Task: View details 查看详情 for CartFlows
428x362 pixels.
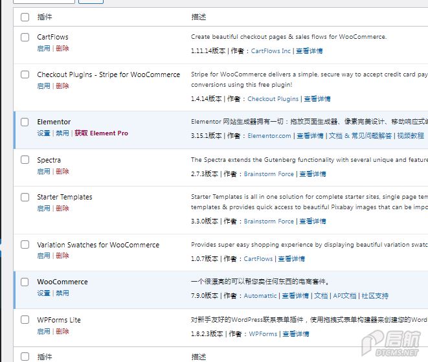Action: point(310,51)
